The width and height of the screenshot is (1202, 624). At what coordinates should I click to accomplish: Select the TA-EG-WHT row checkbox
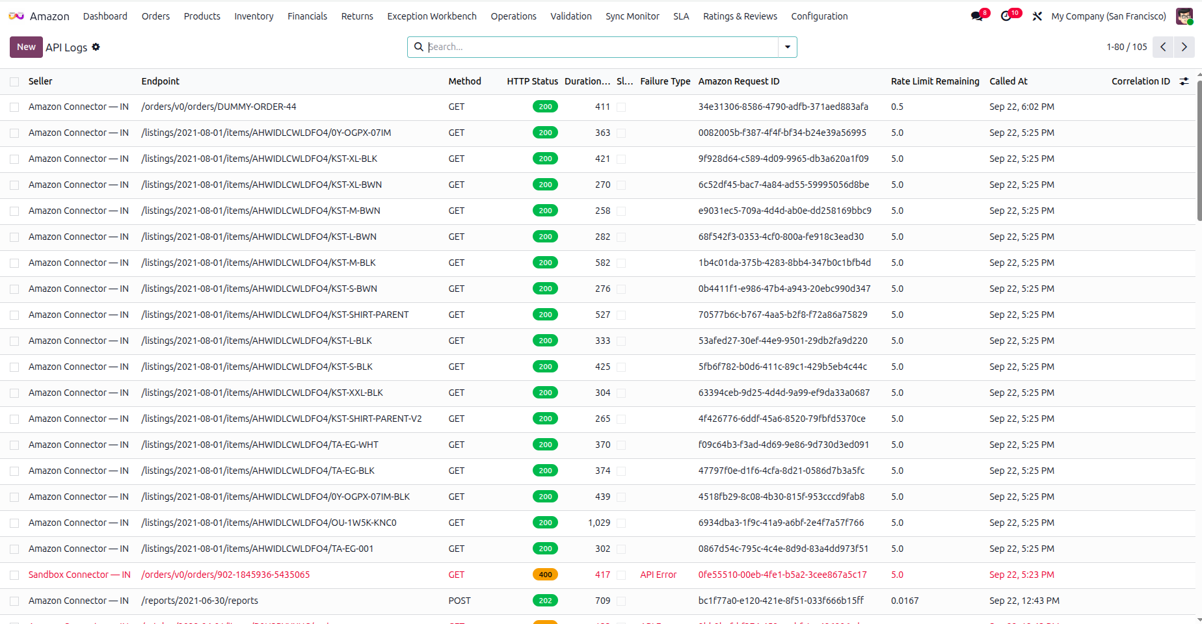[14, 445]
